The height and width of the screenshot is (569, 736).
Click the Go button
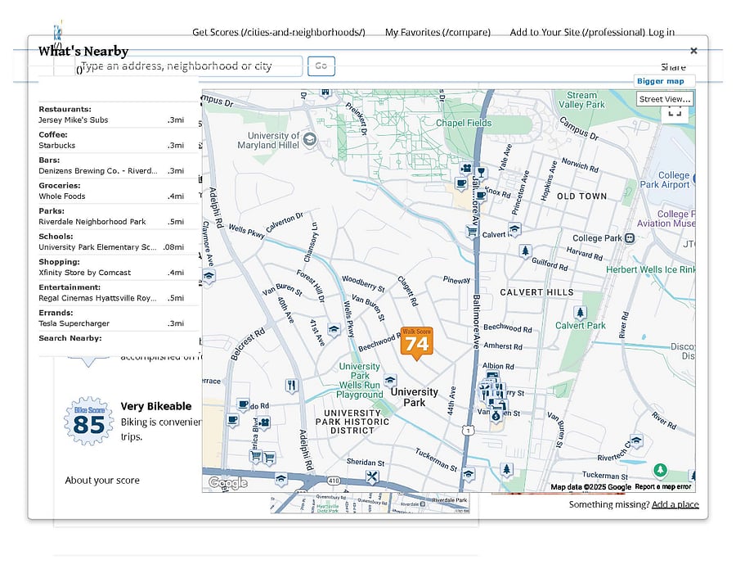[321, 65]
